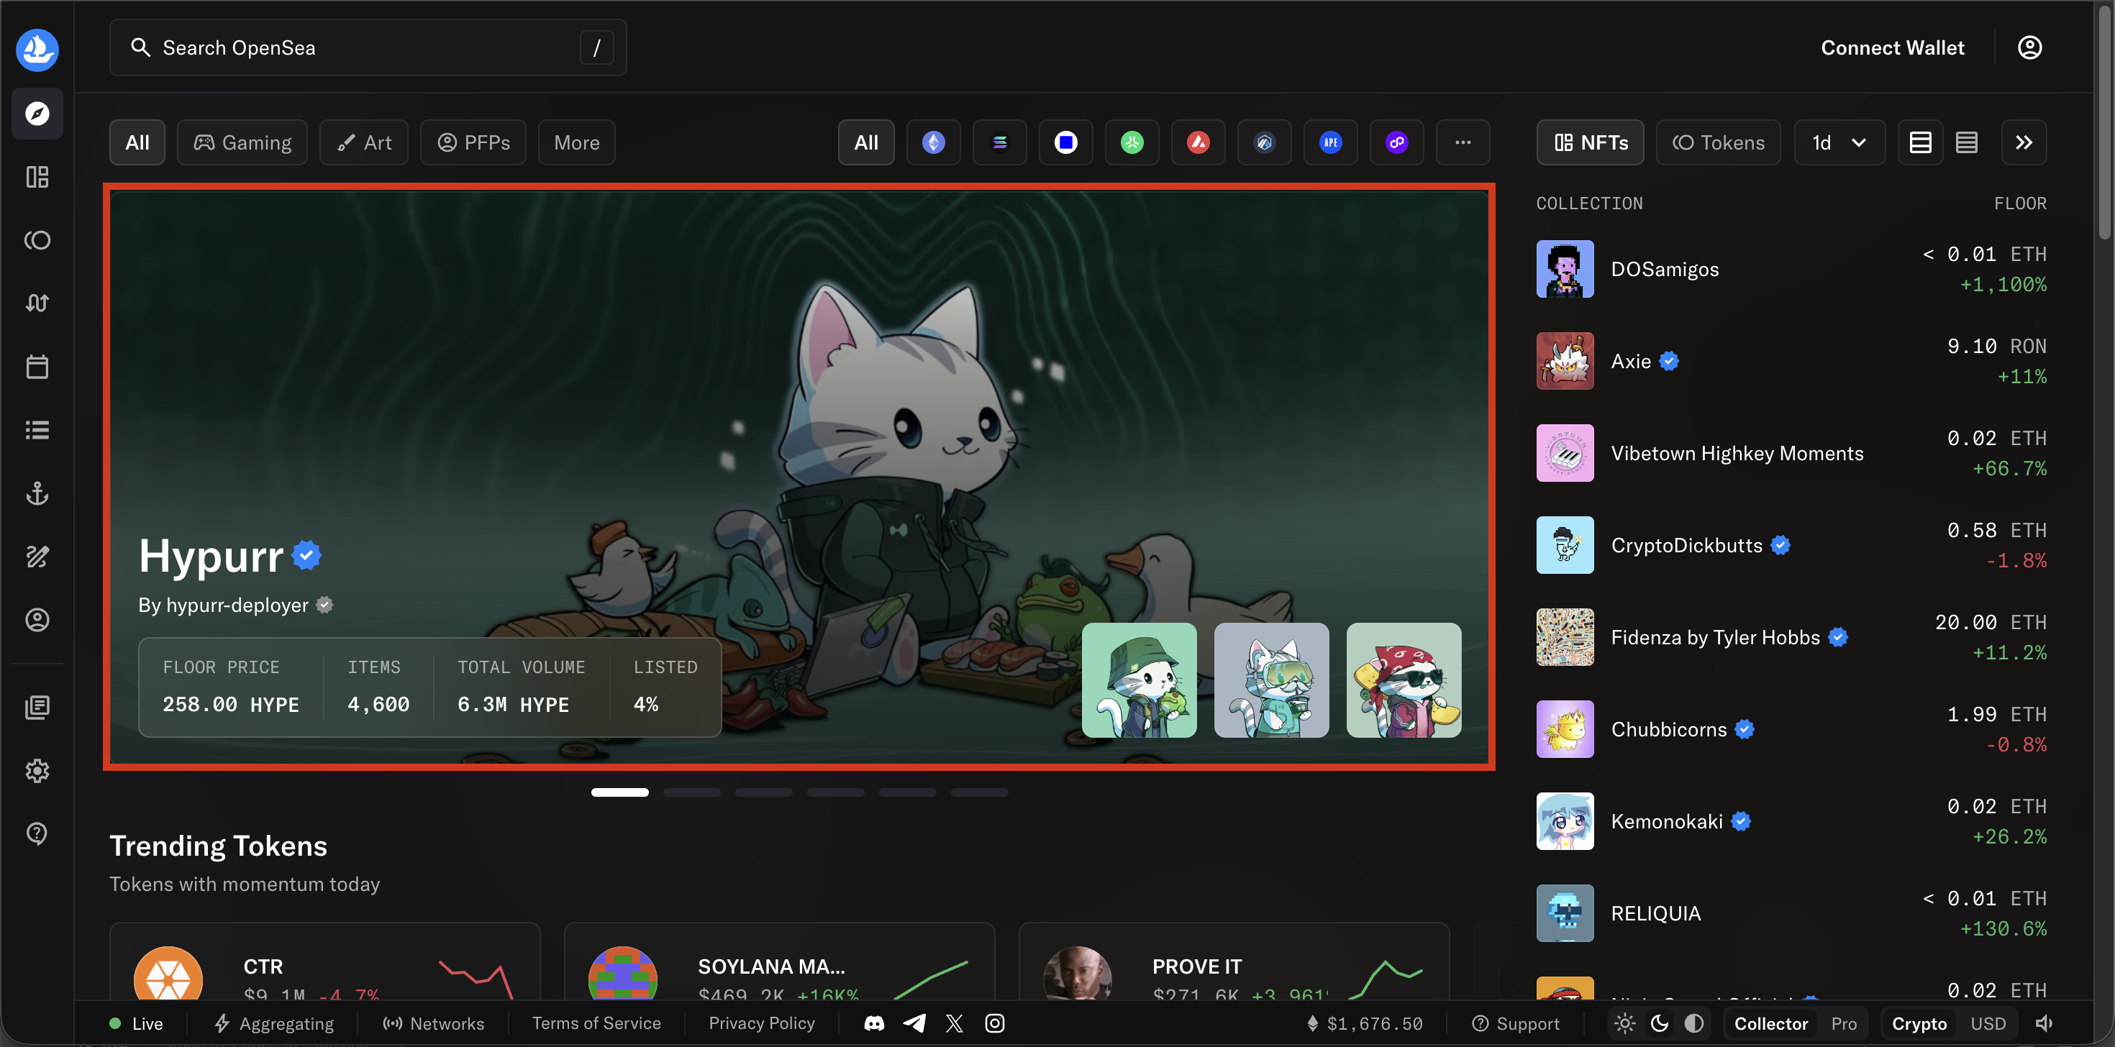Go to fourth carousel slide indicator
Screen dimensions: 2115x1047
coord(835,792)
